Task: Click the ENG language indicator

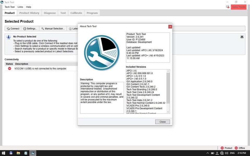Action: pyautogui.click(x=232, y=153)
